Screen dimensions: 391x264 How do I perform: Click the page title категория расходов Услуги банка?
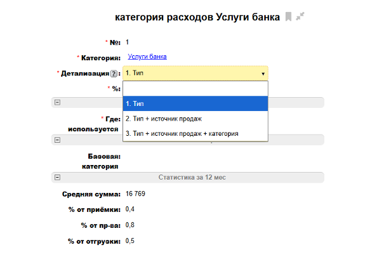197,17
